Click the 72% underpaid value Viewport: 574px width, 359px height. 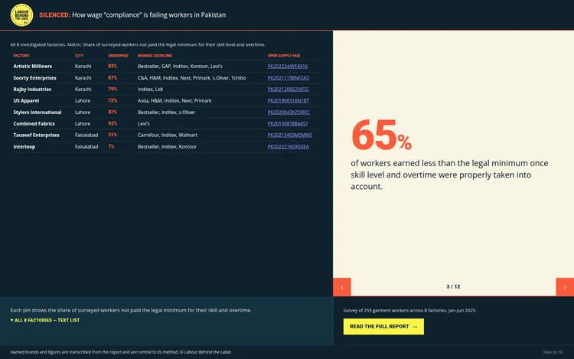[113, 100]
